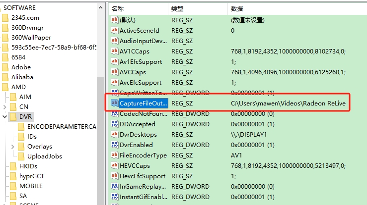Expand the CN registry key
The image size is (367, 205).
click(x=4, y=107)
